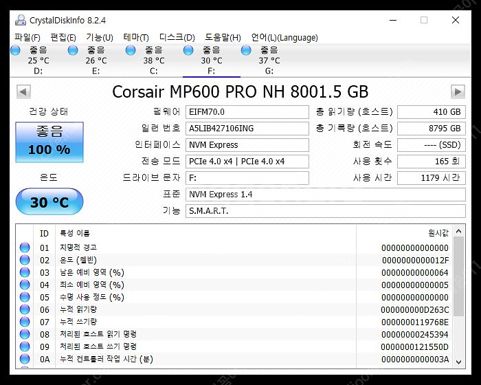
Task: Click status orb of attribute 01
Action: 25,247
